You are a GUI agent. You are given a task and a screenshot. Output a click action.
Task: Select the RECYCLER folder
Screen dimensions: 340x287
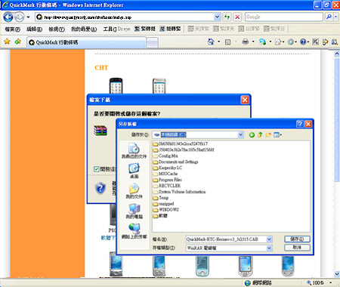(x=167, y=186)
